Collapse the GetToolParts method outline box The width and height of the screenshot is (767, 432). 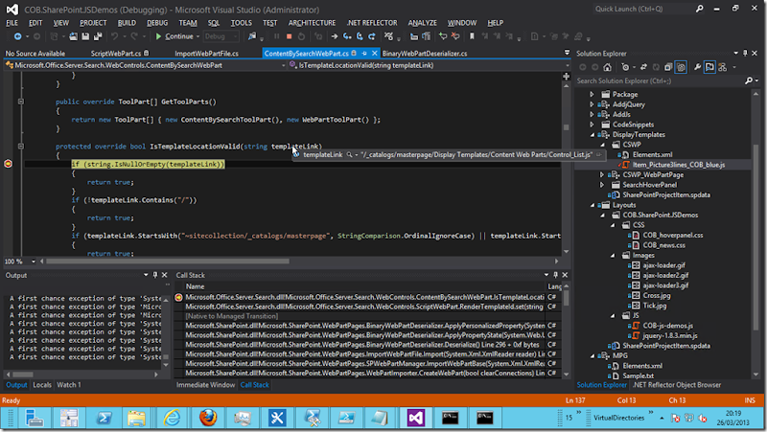point(20,100)
